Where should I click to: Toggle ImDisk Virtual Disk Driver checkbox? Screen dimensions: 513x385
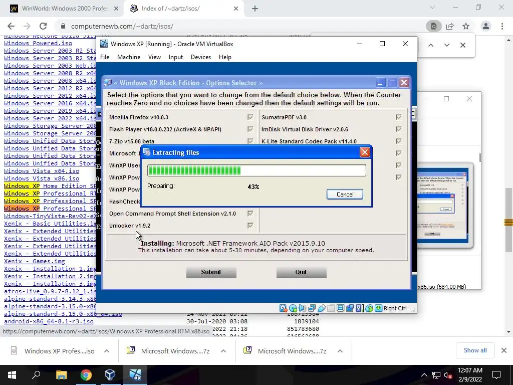point(398,129)
